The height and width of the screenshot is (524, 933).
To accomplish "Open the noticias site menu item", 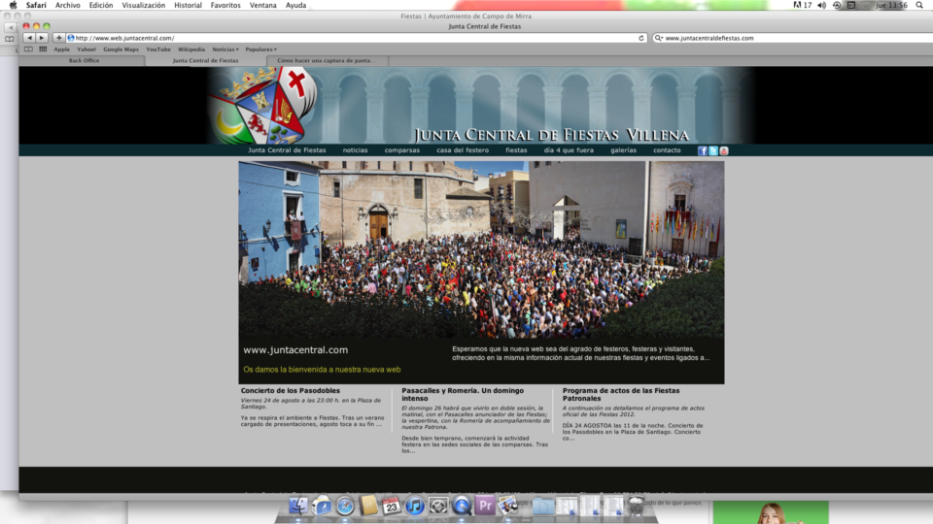I will coord(356,150).
